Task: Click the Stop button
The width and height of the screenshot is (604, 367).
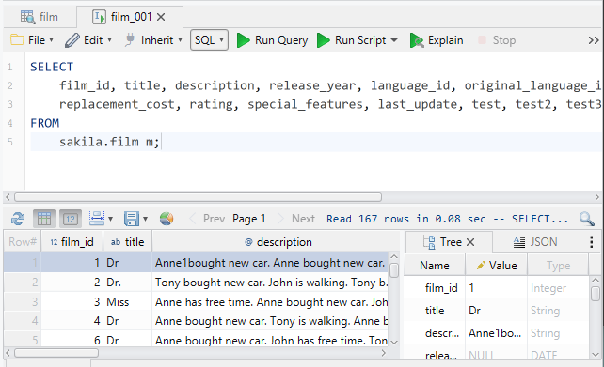Action: click(x=497, y=40)
